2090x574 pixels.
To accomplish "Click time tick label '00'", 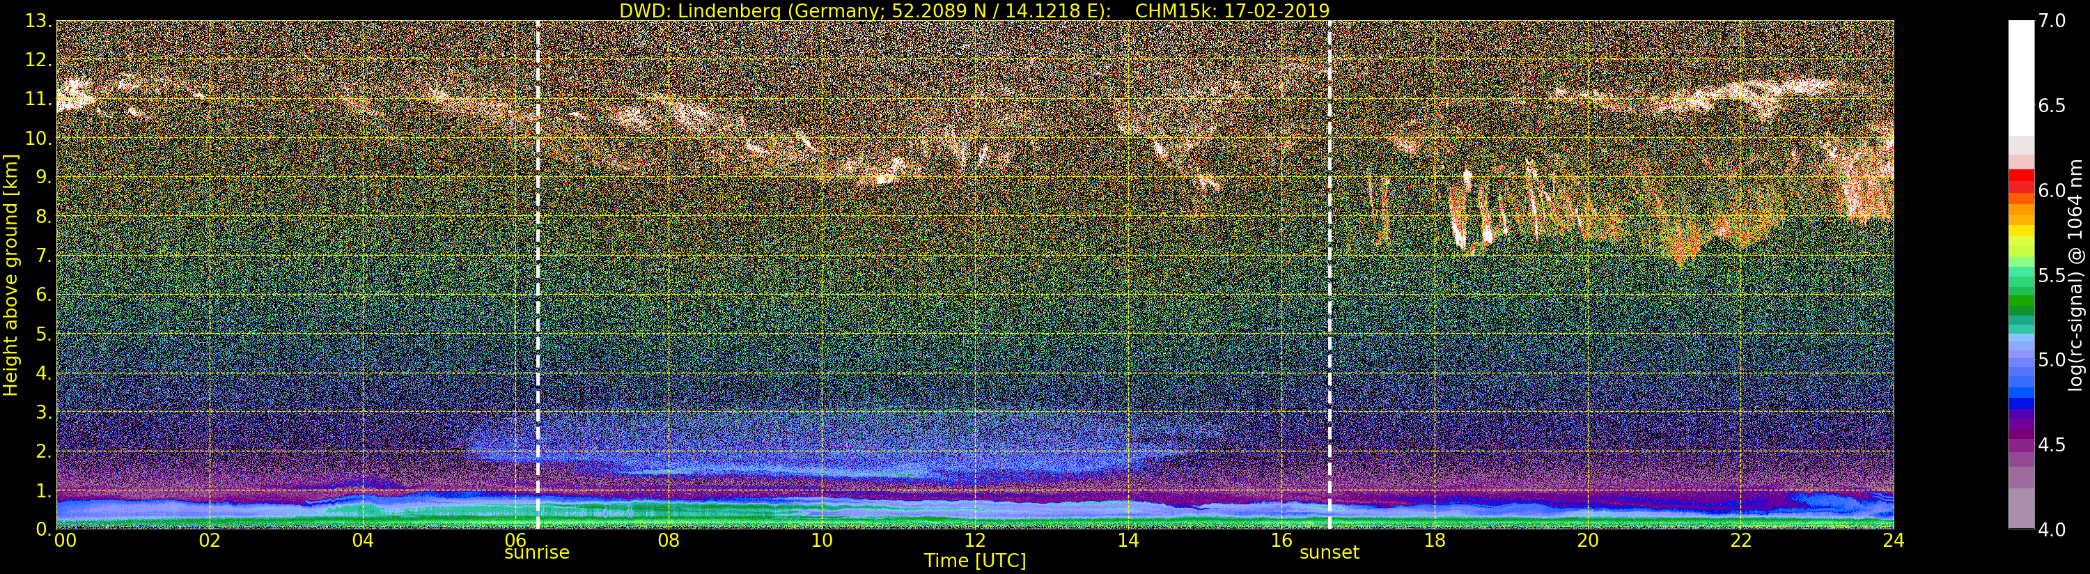I will pyautogui.click(x=65, y=540).
